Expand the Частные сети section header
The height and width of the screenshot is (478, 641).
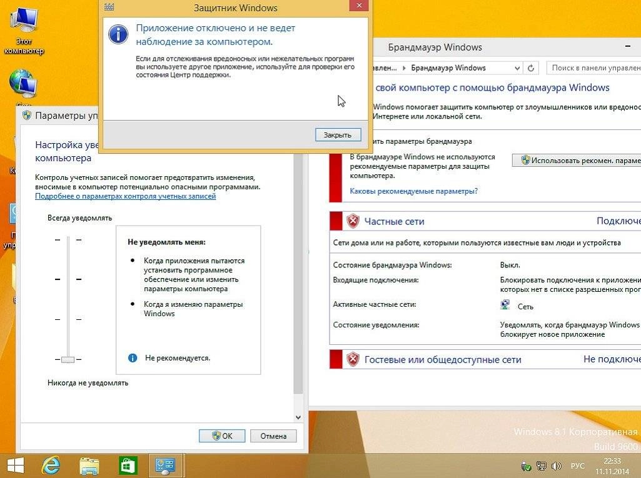click(x=485, y=221)
